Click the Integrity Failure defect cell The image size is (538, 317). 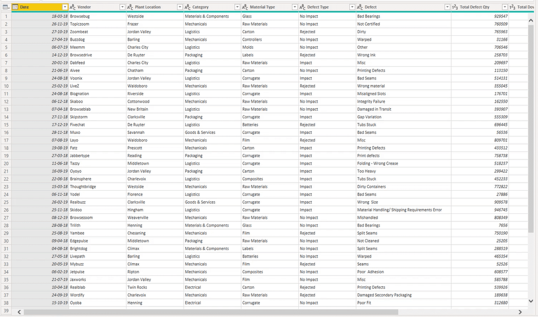tap(404, 102)
